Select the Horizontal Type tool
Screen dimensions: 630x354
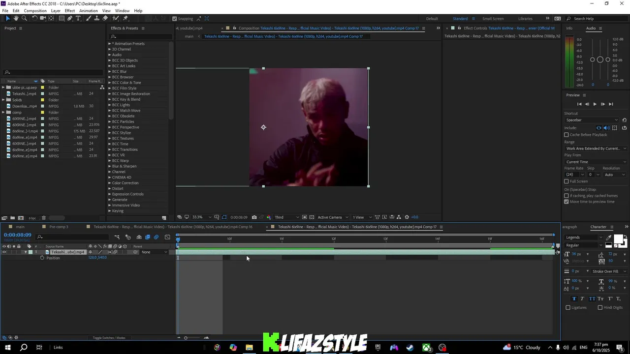[78, 18]
